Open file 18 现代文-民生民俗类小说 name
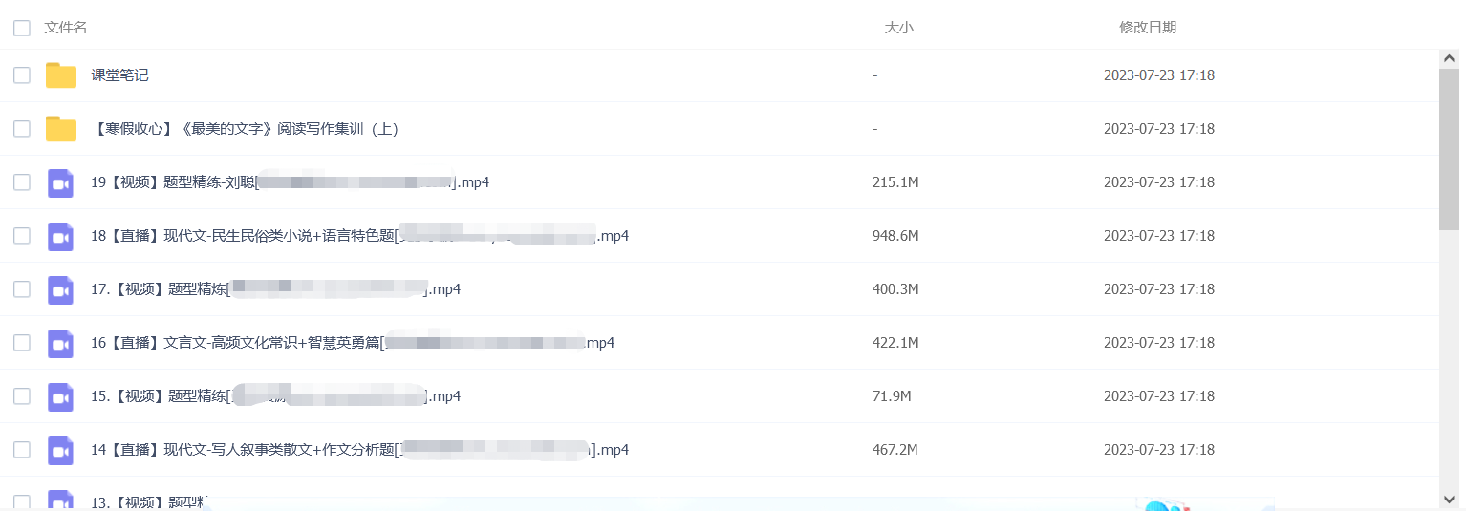 click(359, 236)
